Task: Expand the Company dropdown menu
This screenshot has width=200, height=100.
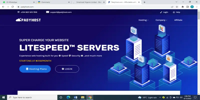Action: click(x=161, y=20)
